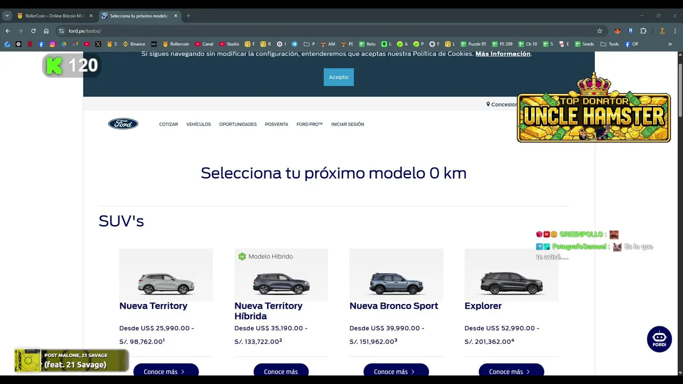The width and height of the screenshot is (683, 384).
Task: Click the Nueva Territory model title
Action: (153, 306)
